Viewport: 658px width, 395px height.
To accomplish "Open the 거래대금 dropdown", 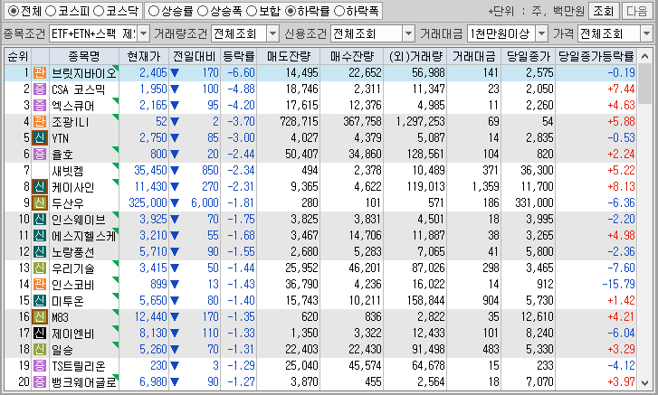I will point(542,33).
